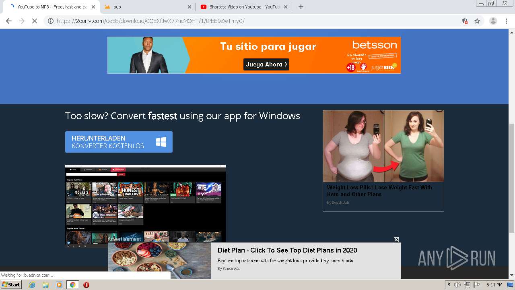This screenshot has height=290, width=515.
Task: Click the betsson logo in banner
Action: pos(375,45)
